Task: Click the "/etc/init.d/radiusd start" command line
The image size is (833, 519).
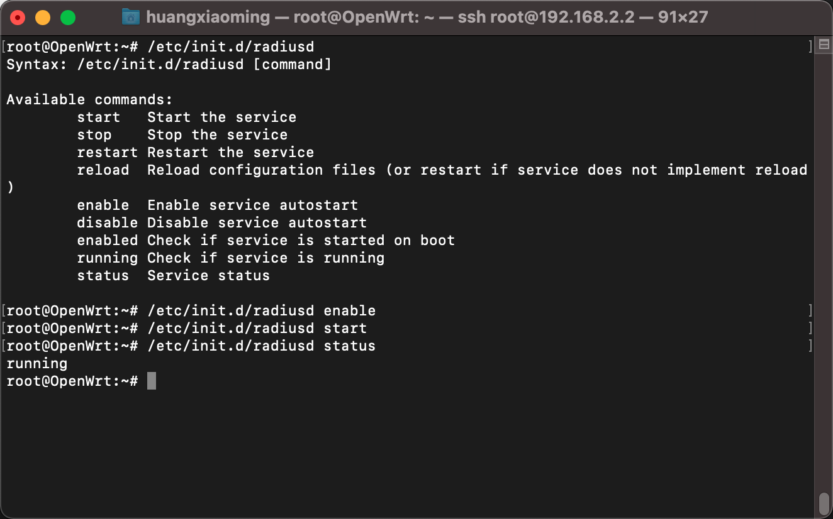Action: 257,328
